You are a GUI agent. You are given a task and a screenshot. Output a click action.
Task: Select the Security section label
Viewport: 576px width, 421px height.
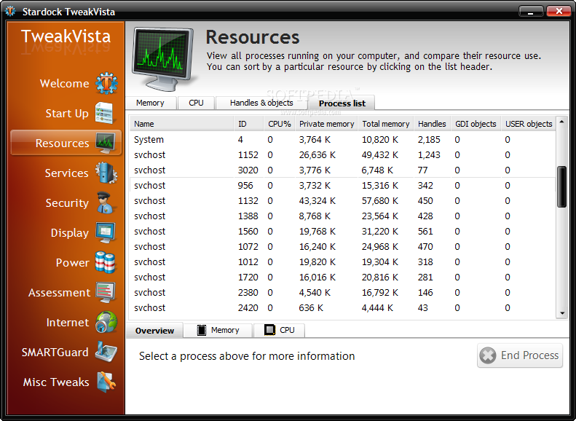(67, 203)
